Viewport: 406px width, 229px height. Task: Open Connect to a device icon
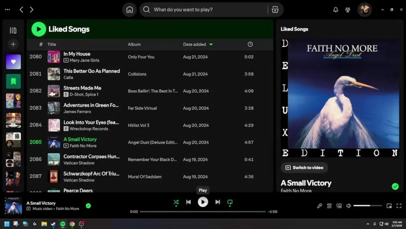[x=339, y=206]
